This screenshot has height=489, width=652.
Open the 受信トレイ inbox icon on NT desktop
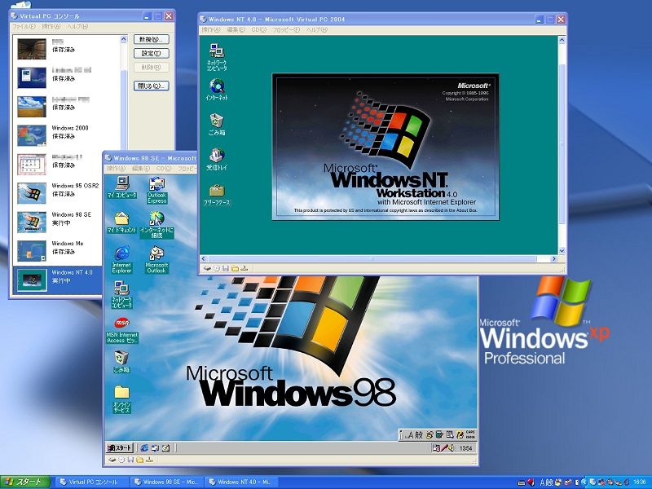217,159
